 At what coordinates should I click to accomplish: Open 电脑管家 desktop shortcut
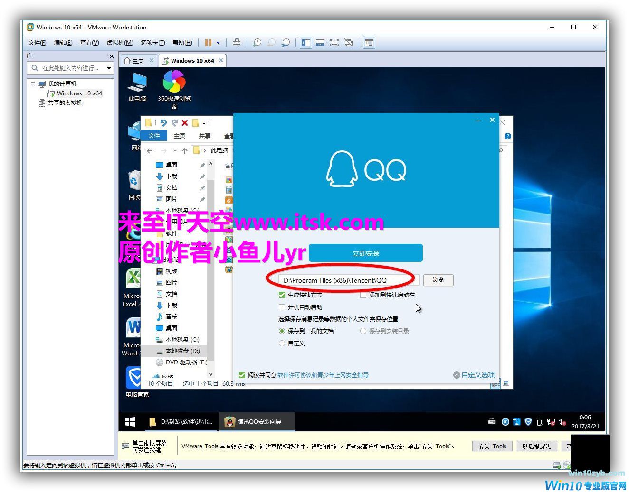pos(137,381)
